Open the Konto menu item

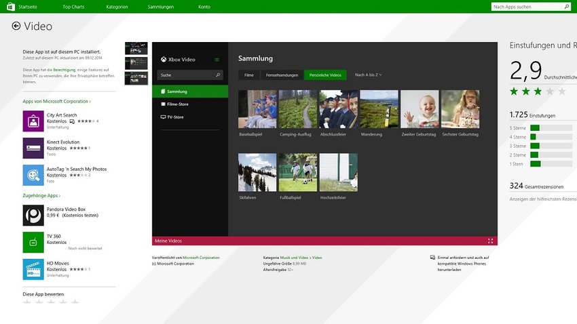point(204,7)
